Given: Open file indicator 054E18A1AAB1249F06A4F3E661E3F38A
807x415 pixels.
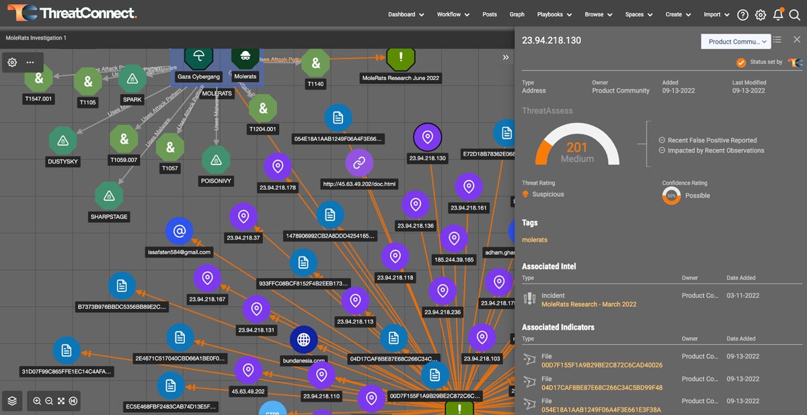Looking at the screenshot, I should coord(601,410).
